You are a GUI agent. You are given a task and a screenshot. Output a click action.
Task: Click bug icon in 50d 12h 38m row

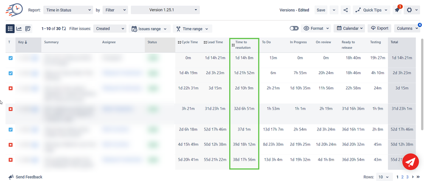[x=11, y=145]
